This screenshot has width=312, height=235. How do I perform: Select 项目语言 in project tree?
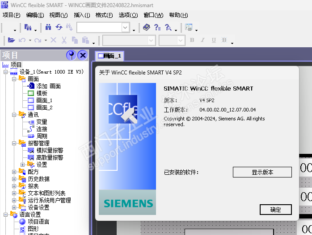[x=38, y=222]
